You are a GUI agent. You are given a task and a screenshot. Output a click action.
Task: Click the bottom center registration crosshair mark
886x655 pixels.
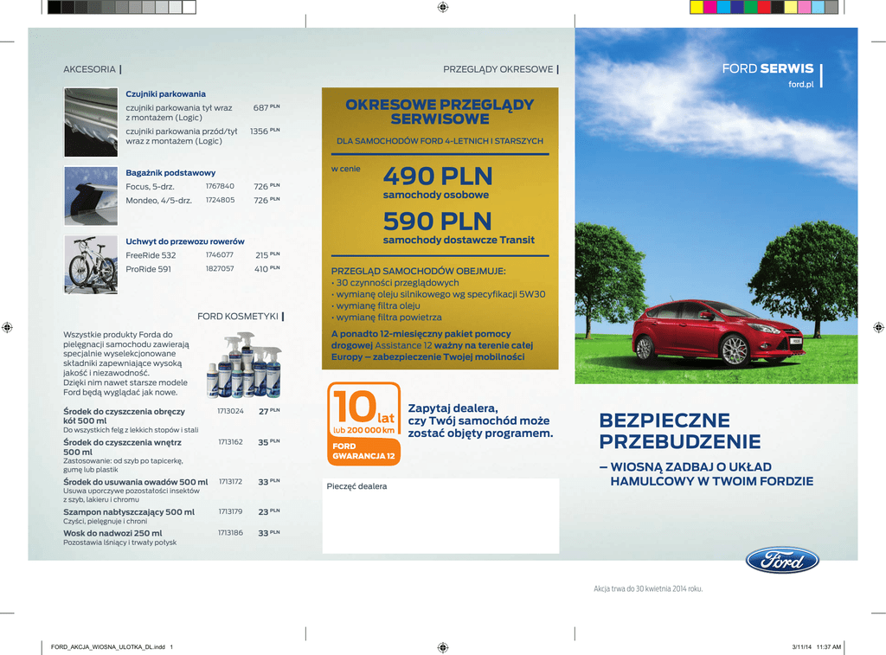(x=443, y=646)
